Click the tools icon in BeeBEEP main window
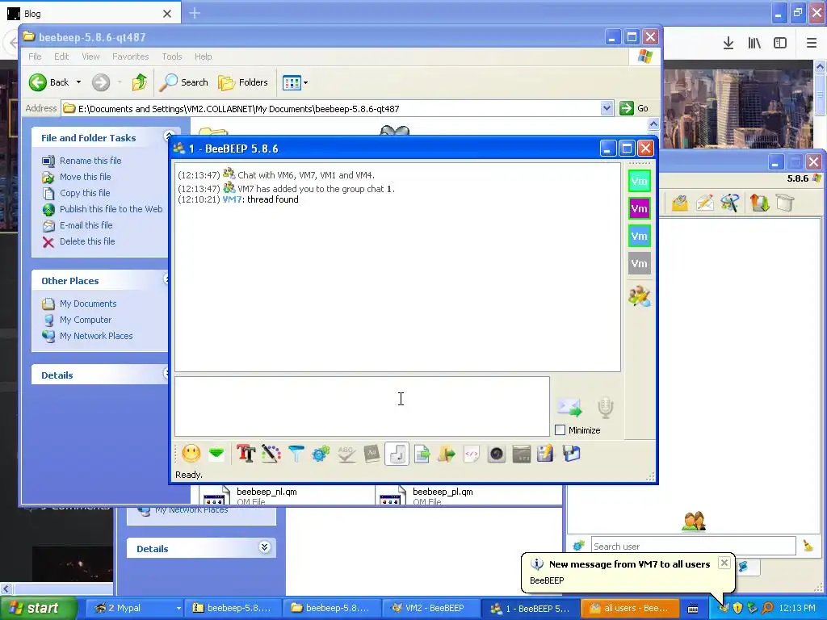827x620 pixels. 730,203
